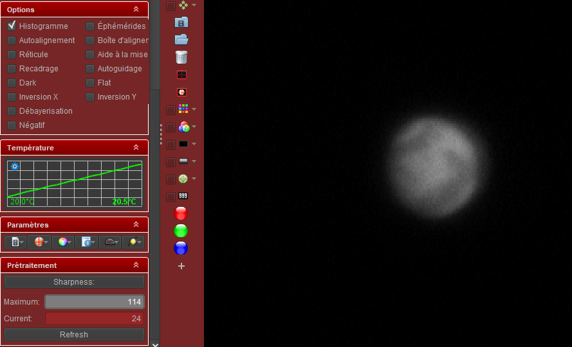Click the colored squares grid icon

click(x=183, y=109)
